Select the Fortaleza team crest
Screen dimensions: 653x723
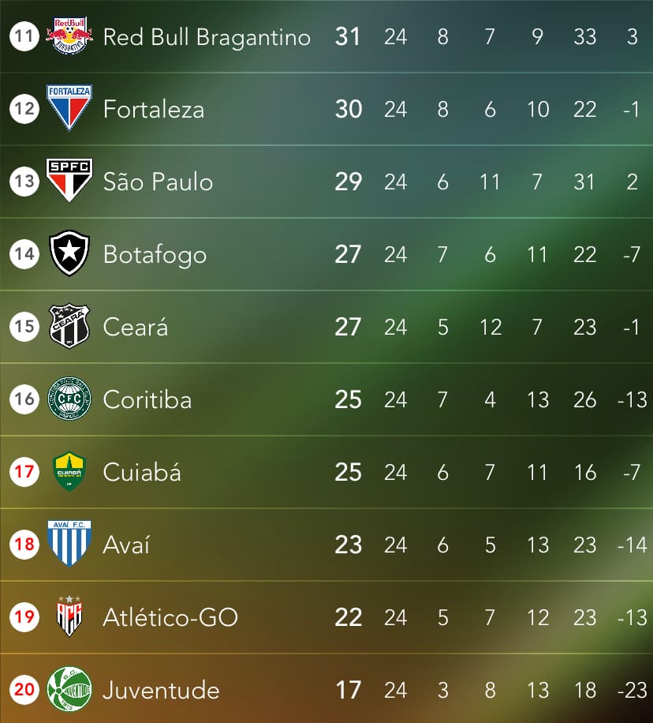coord(69,108)
